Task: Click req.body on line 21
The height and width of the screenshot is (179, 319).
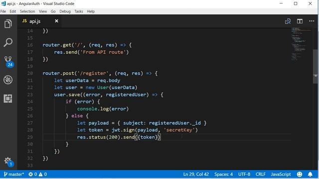Action: 109,81
